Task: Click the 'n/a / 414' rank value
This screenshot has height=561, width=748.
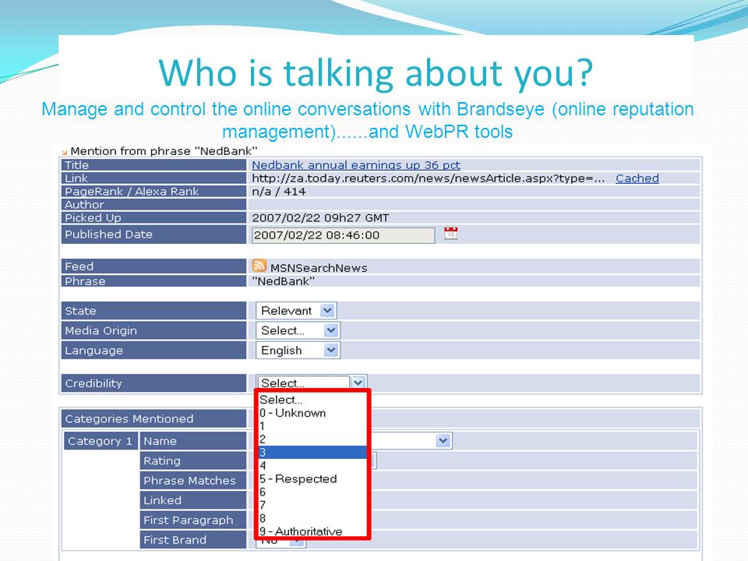Action: pyautogui.click(x=279, y=192)
